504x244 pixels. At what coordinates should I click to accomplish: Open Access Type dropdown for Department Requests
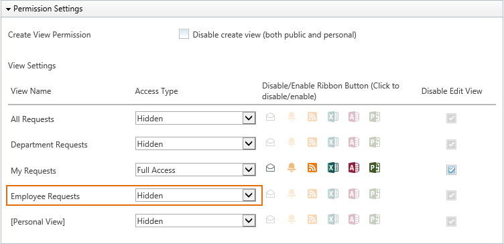[x=196, y=143]
